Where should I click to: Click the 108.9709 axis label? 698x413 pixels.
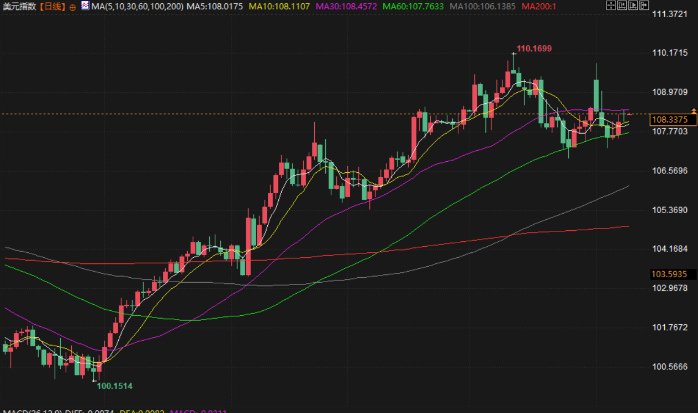tap(670, 92)
